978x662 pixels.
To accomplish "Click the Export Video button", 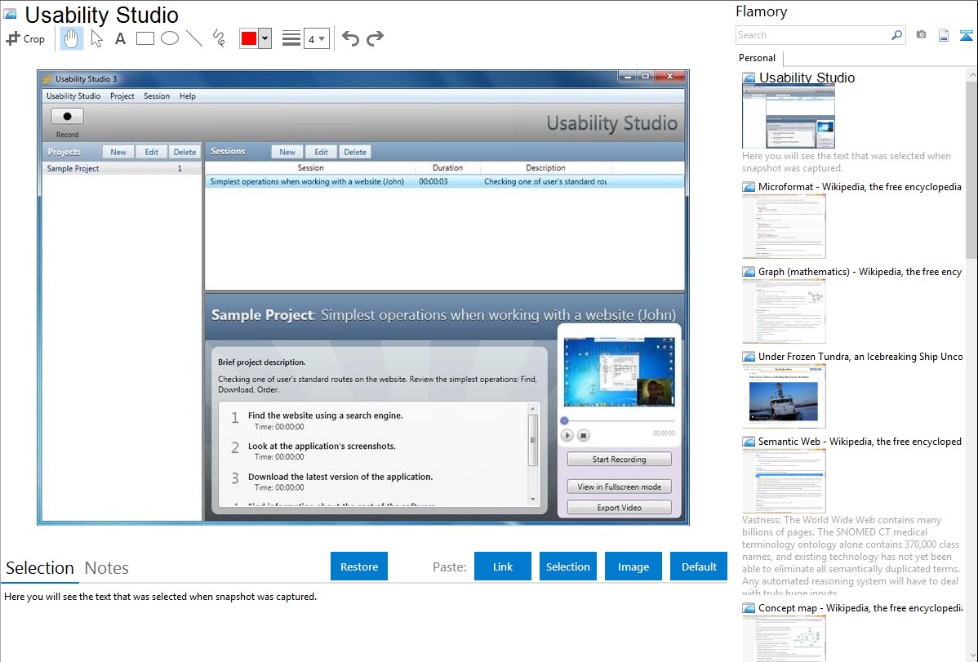I will (x=620, y=508).
